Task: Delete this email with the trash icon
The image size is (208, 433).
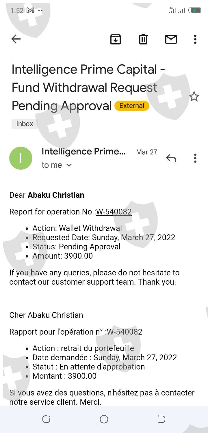Action: 143,39
